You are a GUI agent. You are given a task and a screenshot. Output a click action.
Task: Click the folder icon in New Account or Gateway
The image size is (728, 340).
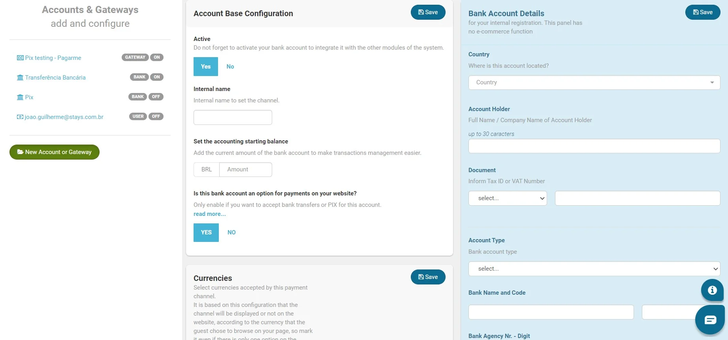coord(20,152)
